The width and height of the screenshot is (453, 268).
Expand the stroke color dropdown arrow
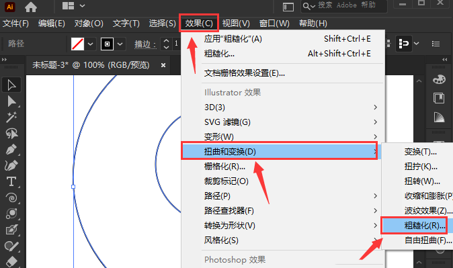(x=120, y=44)
